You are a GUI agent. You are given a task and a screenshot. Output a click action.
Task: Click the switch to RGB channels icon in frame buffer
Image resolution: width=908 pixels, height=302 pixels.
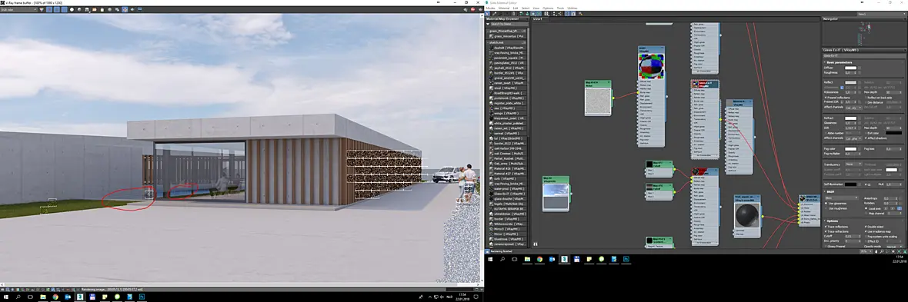tap(42, 9)
